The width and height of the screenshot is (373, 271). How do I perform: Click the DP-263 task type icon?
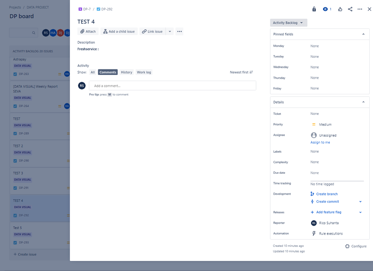tap(15, 74)
